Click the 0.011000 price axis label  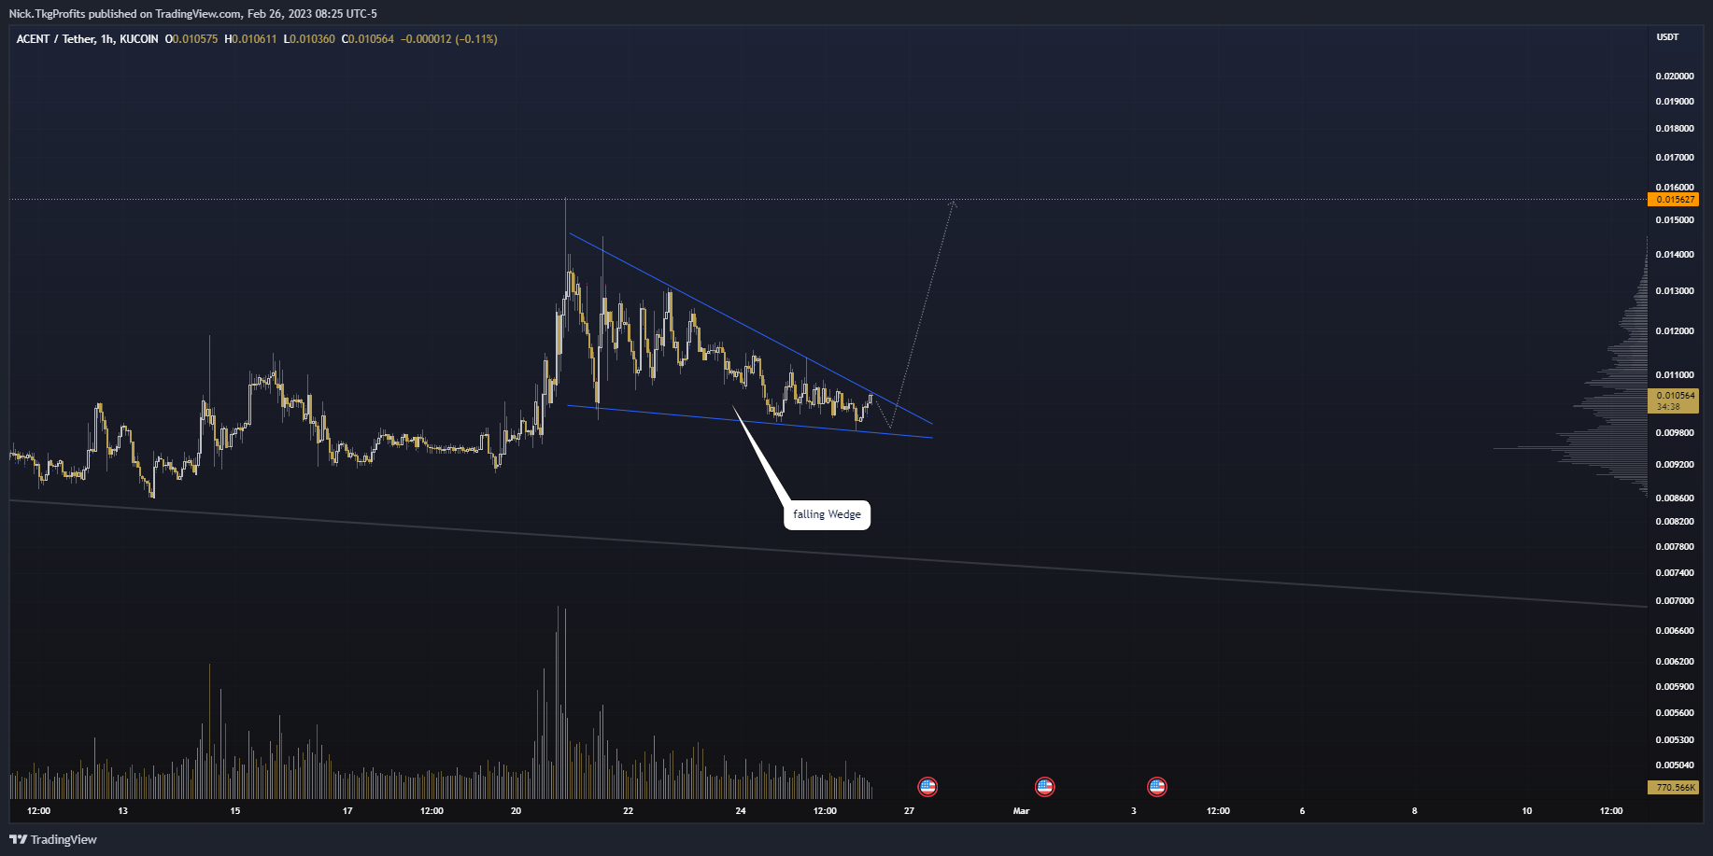coord(1675,375)
